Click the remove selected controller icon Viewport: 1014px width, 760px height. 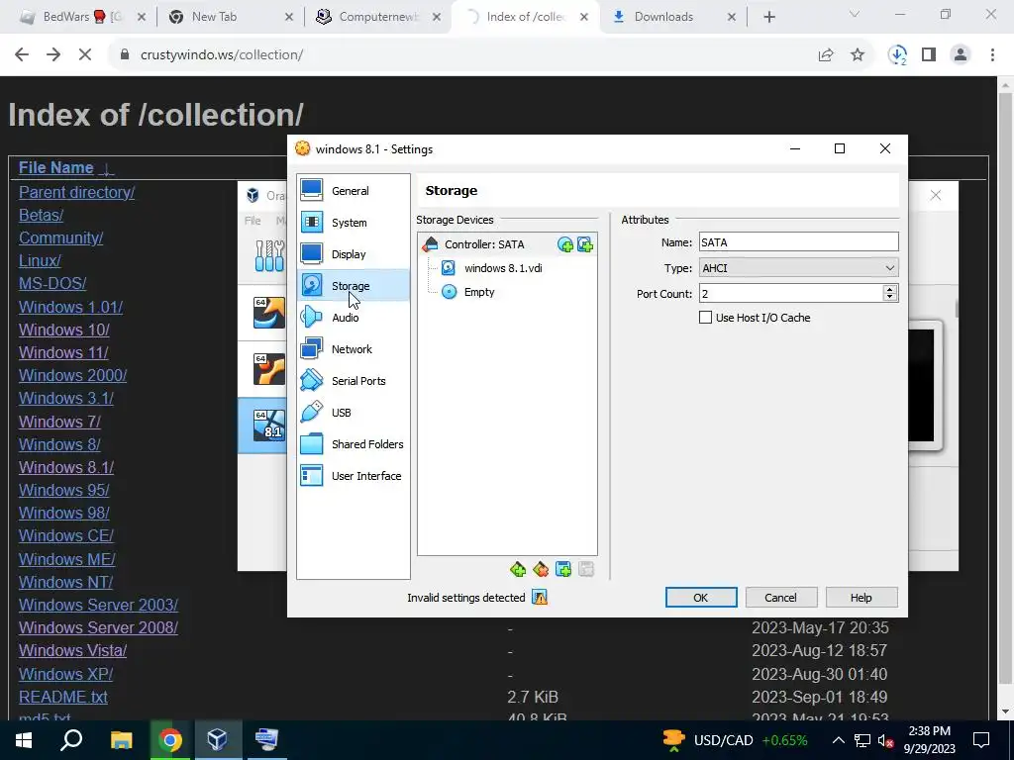(x=541, y=569)
